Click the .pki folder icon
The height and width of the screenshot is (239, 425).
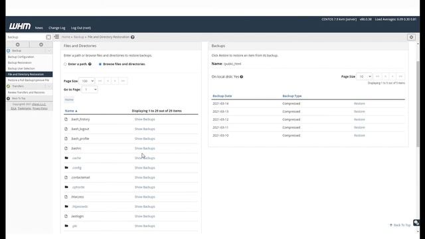[66, 226]
